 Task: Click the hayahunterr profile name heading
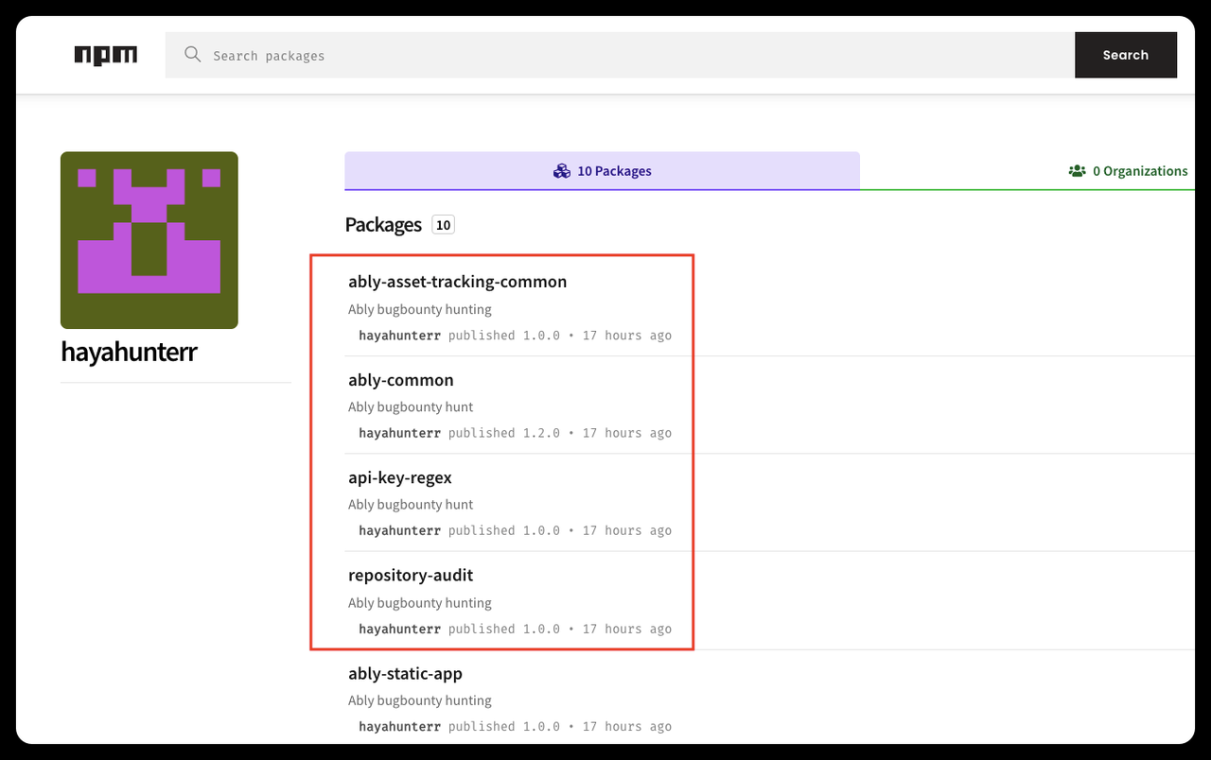[x=129, y=352]
